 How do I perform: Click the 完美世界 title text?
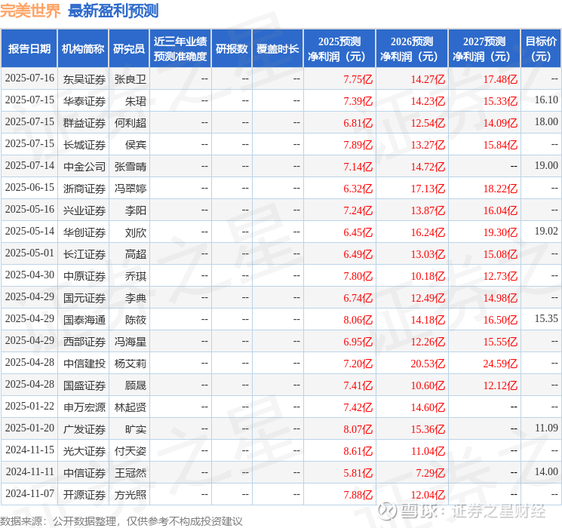pos(30,11)
